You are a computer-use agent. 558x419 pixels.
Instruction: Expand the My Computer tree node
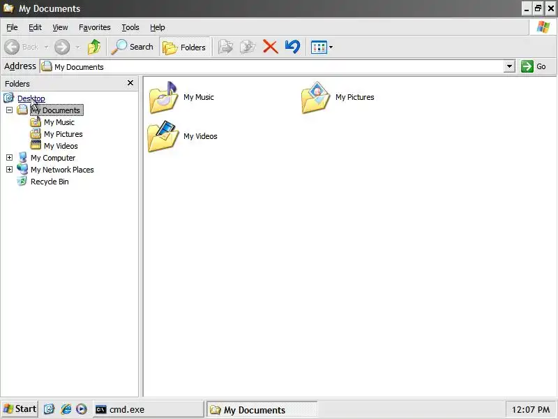point(9,158)
